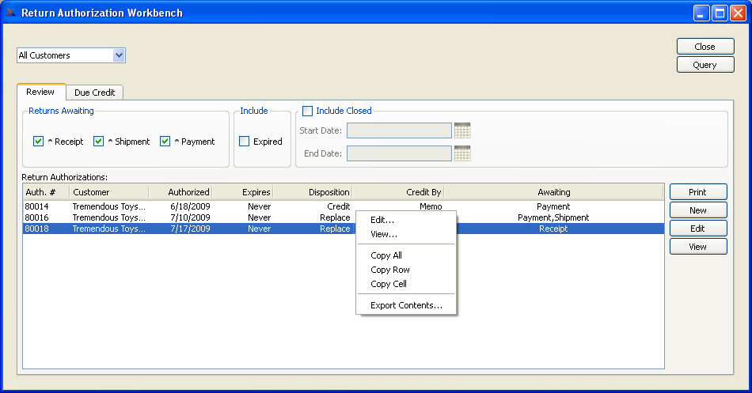The width and height of the screenshot is (752, 393).
Task: Switch to the Due Credit tab
Action: tap(94, 93)
